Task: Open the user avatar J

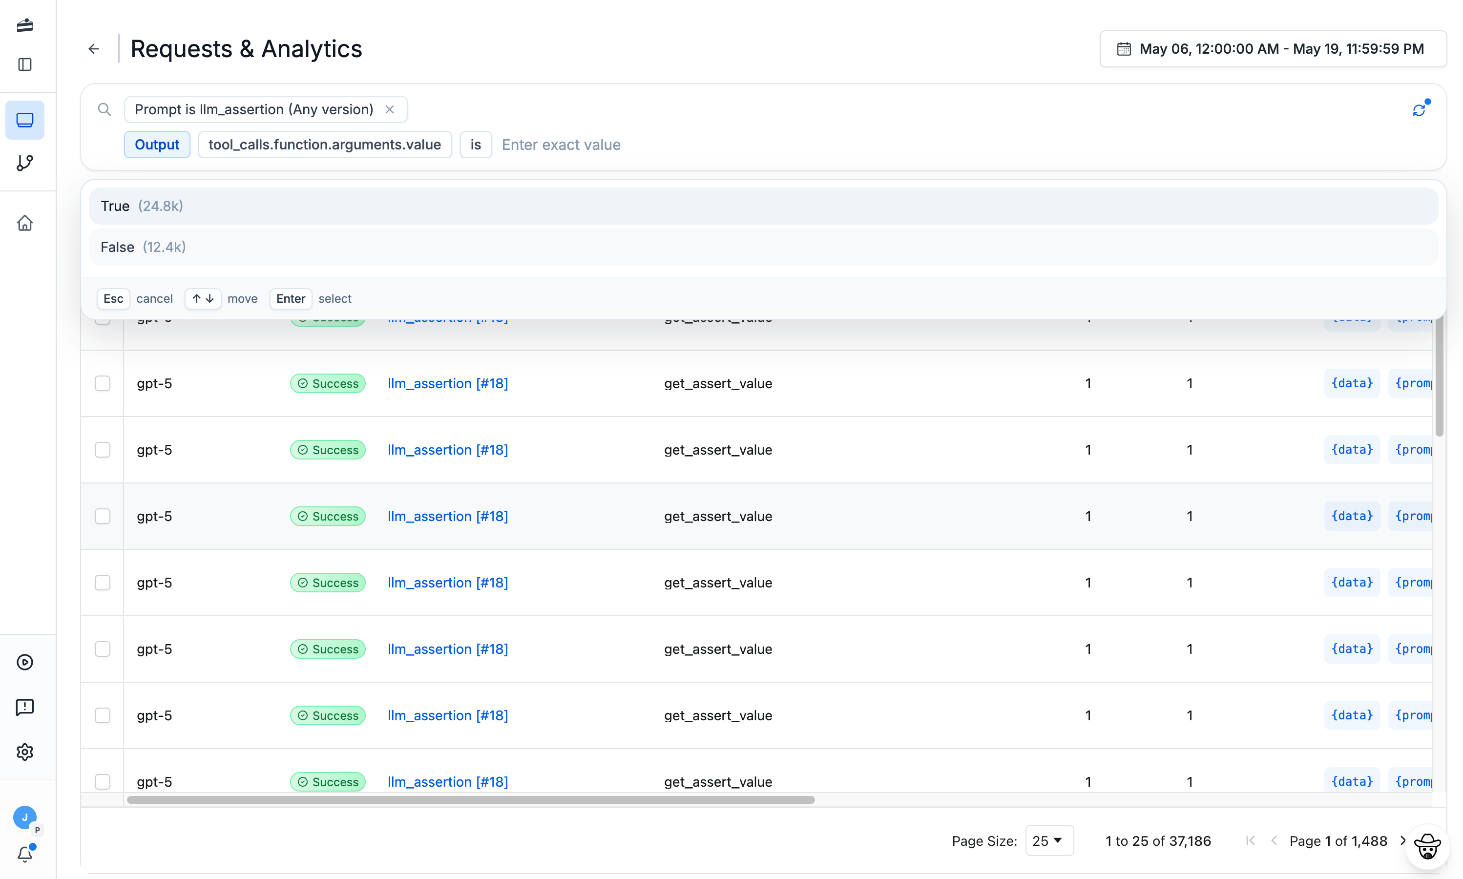Action: [x=25, y=817]
